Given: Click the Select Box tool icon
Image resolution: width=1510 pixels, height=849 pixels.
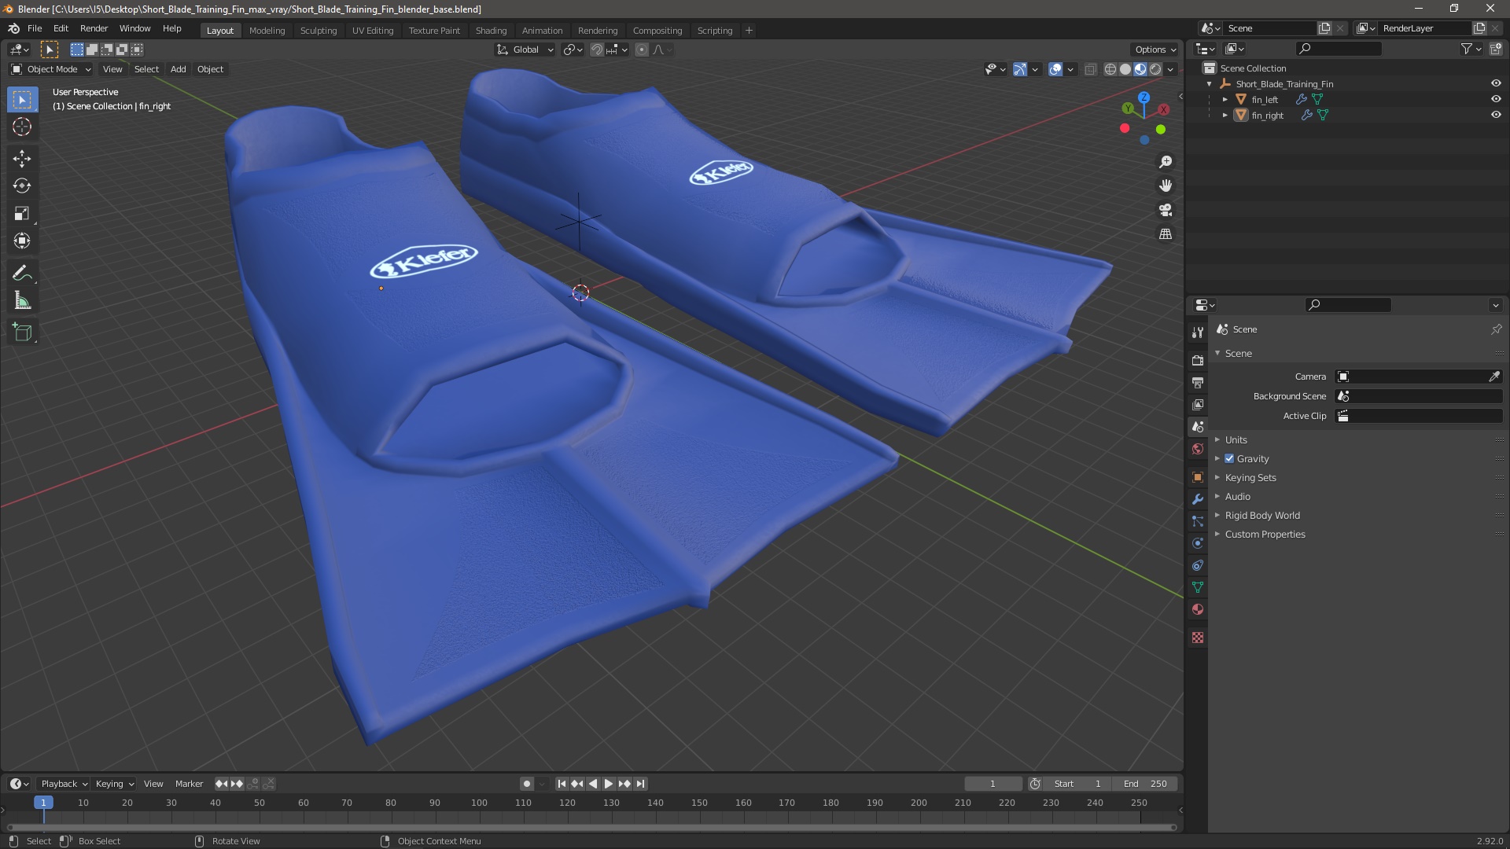Looking at the screenshot, I should tap(22, 100).
